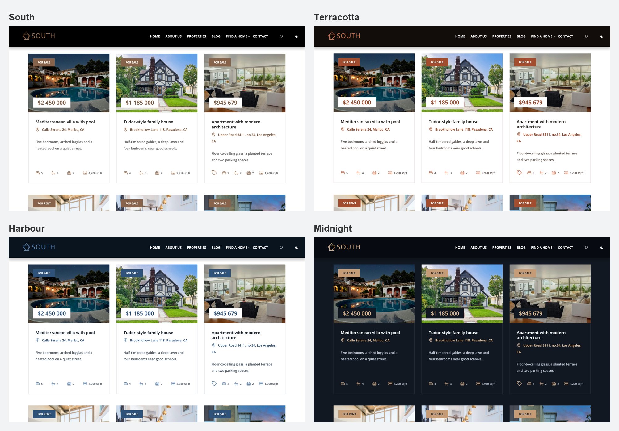The image size is (619, 431).
Task: Click tag icon on Apartment card in Terracotta theme
Action: coord(519,173)
